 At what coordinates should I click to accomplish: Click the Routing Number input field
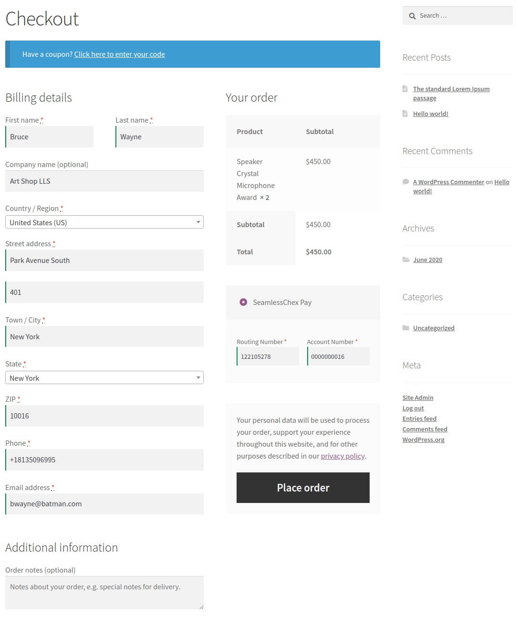click(268, 356)
